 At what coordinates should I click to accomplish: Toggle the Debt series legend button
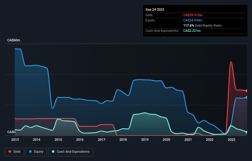click(15, 152)
